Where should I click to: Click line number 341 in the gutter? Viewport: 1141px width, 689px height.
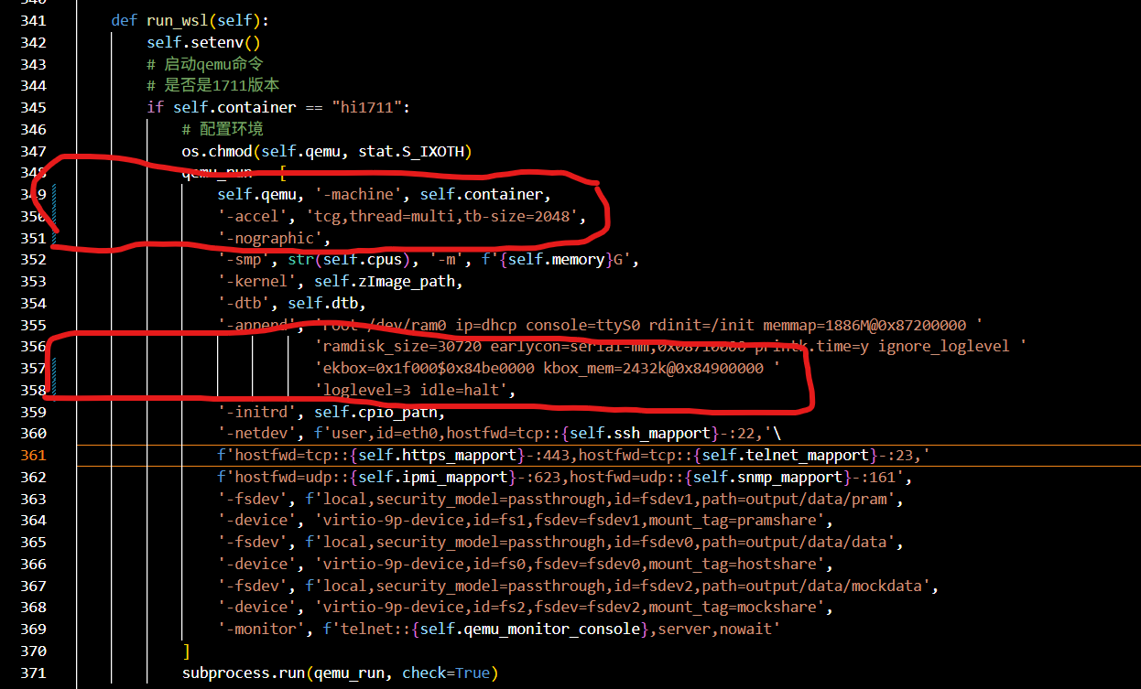tap(33, 20)
